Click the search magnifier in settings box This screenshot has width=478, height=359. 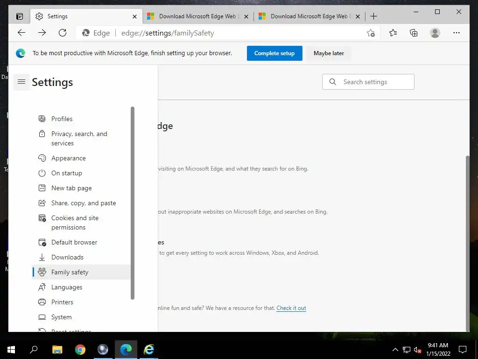(333, 82)
